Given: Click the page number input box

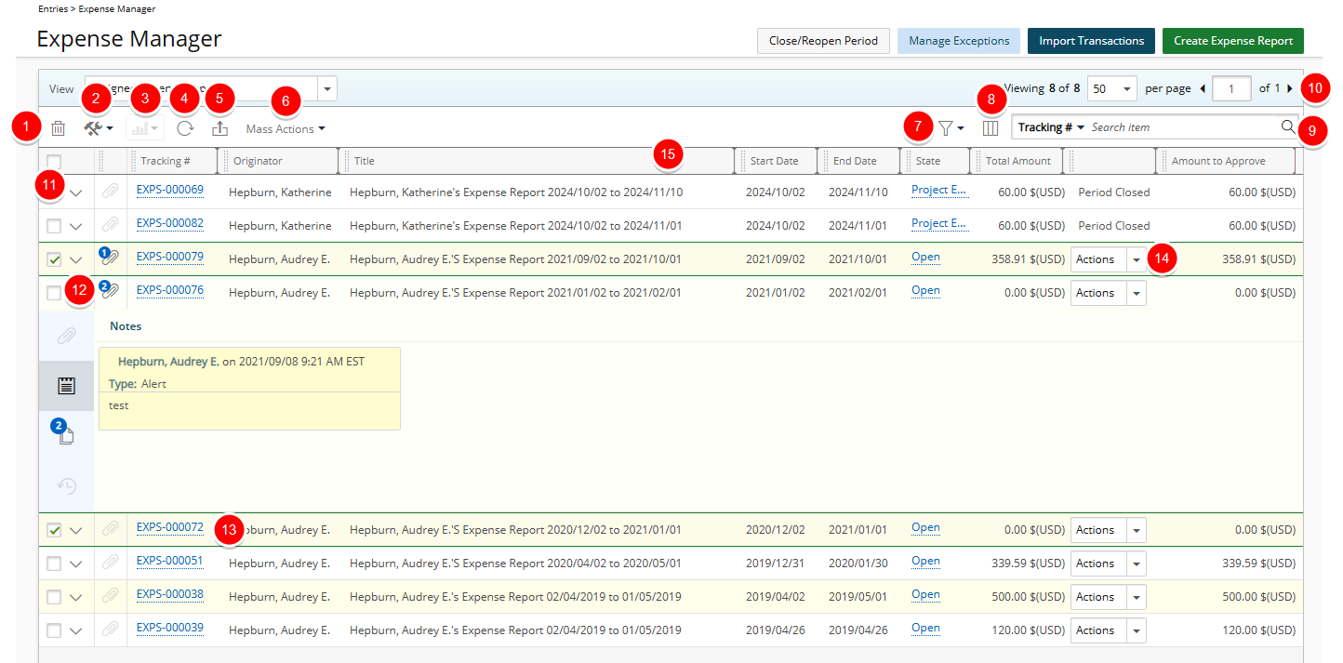Looking at the screenshot, I should coord(1232,88).
